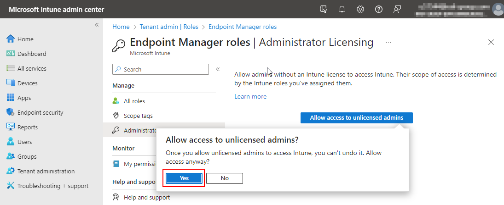The height and width of the screenshot is (205, 504).
Task: Collapse the main left navigation sidebar
Action: [97, 25]
